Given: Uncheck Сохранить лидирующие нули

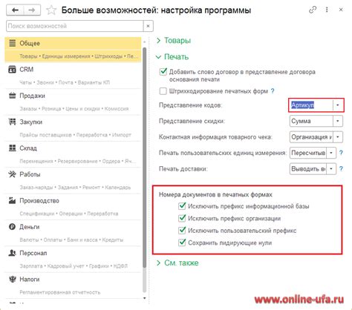Looking at the screenshot, I should (x=182, y=242).
